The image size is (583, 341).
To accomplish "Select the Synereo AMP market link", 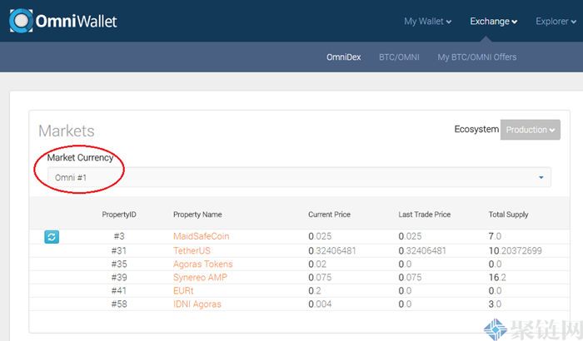I will 200,277.
